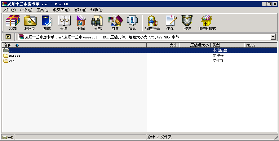Image resolution: width=279 pixels, height=141 pixels.
Task: Expand the archive path dropdown arrow
Action: (273, 37)
